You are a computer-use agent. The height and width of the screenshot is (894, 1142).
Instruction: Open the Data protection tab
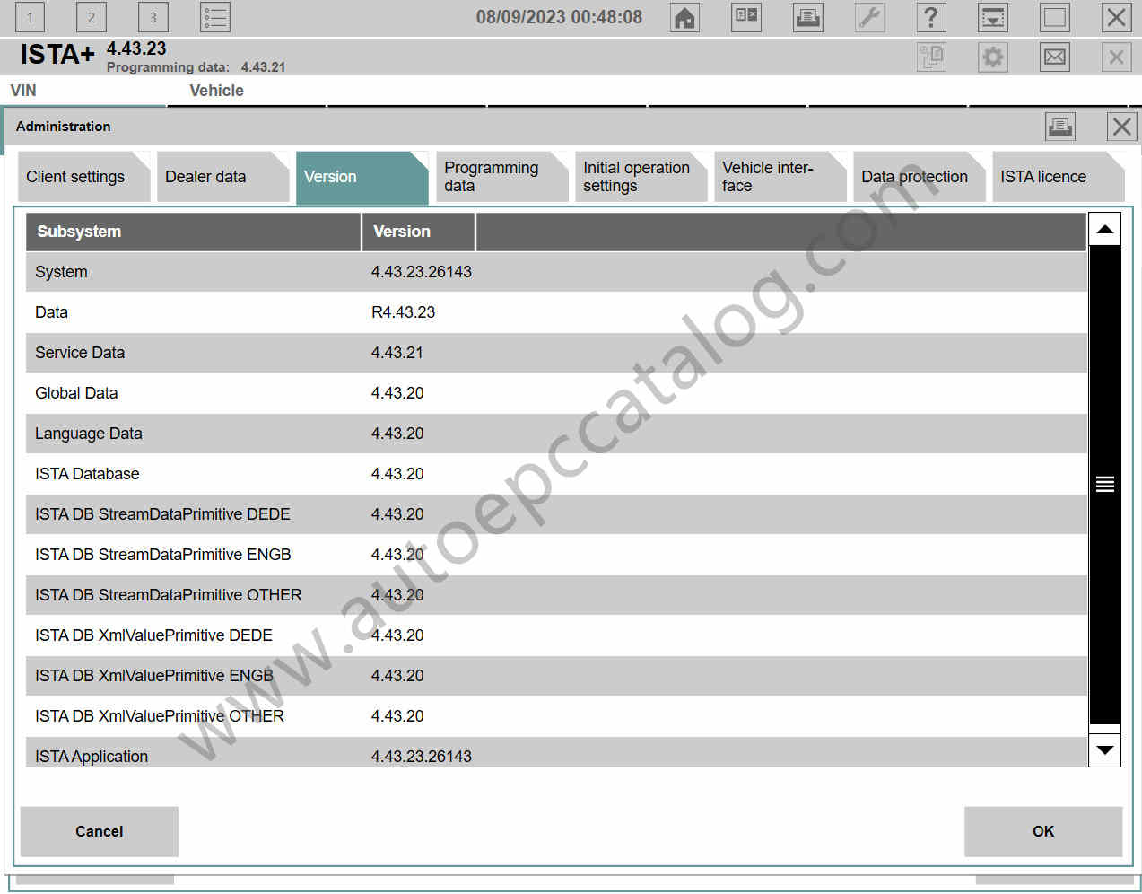919,177
